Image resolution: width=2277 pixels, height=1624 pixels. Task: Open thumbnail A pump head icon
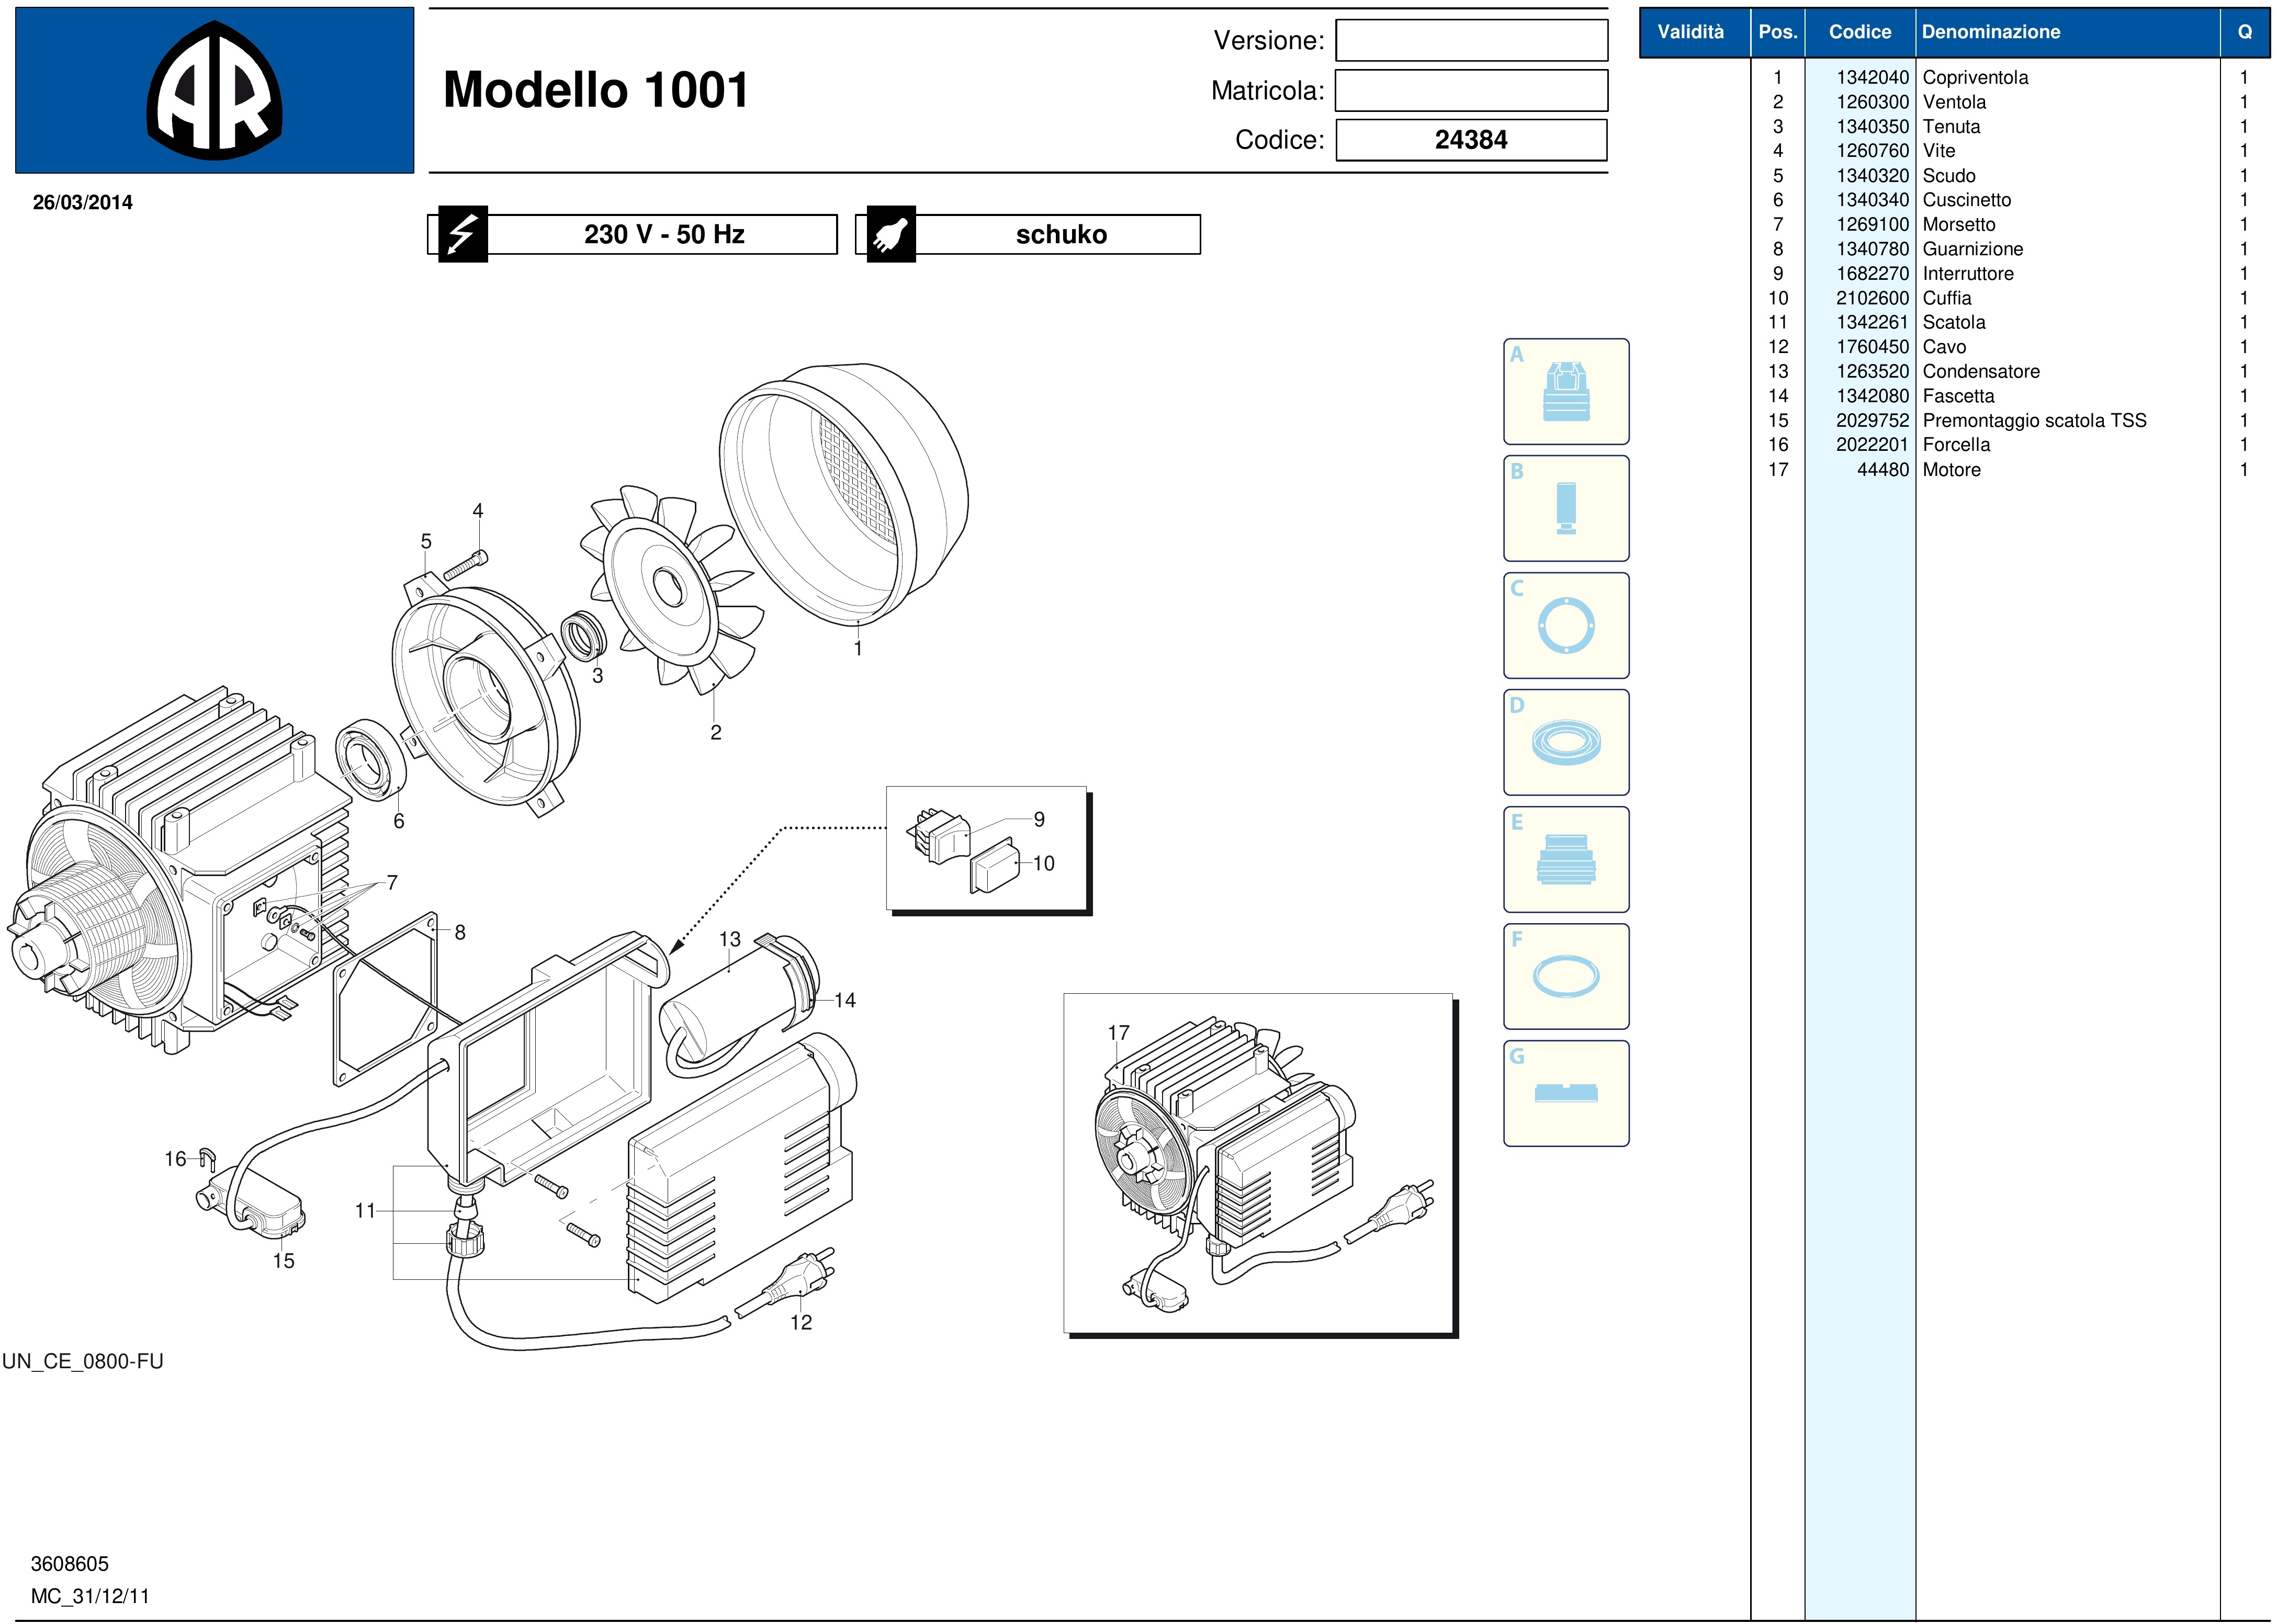[1565, 392]
